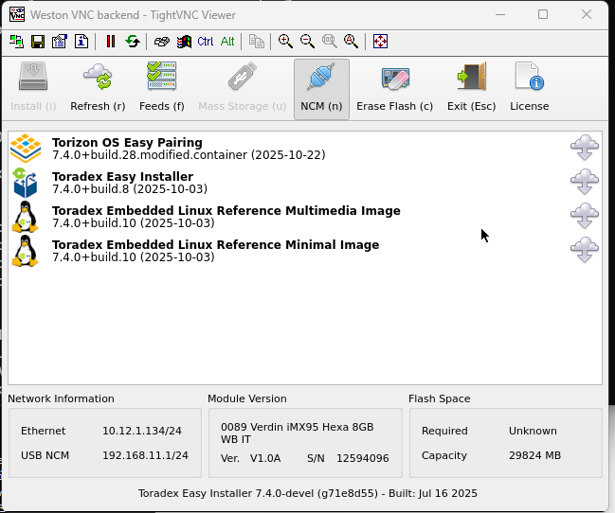Pause the VNC session with the red pause icon
The width and height of the screenshot is (615, 513).
coord(111,42)
